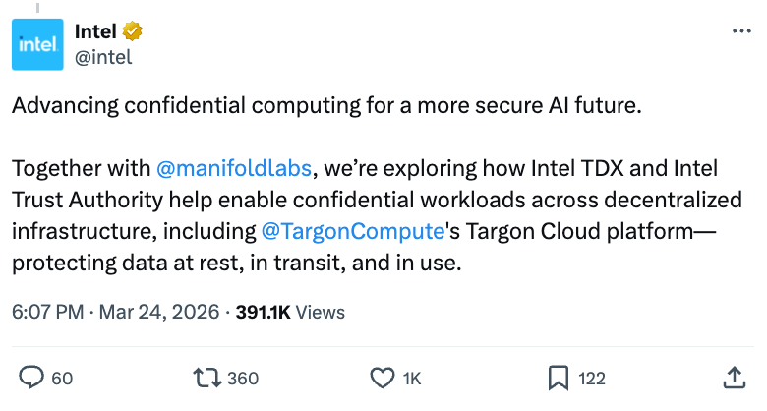
Task: Bookmark the post with the bookmark icon
Action: click(x=558, y=378)
